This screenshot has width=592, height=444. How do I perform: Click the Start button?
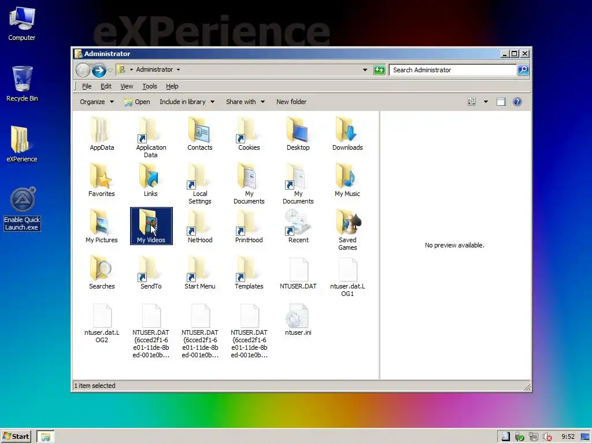click(x=16, y=436)
